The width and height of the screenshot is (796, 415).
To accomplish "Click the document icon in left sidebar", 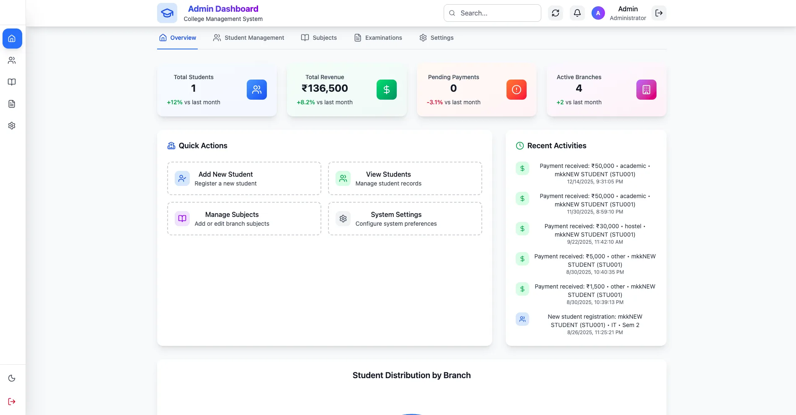I will pos(12,104).
